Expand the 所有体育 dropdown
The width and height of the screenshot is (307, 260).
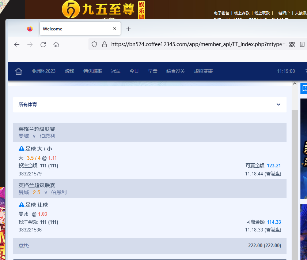[150, 104]
